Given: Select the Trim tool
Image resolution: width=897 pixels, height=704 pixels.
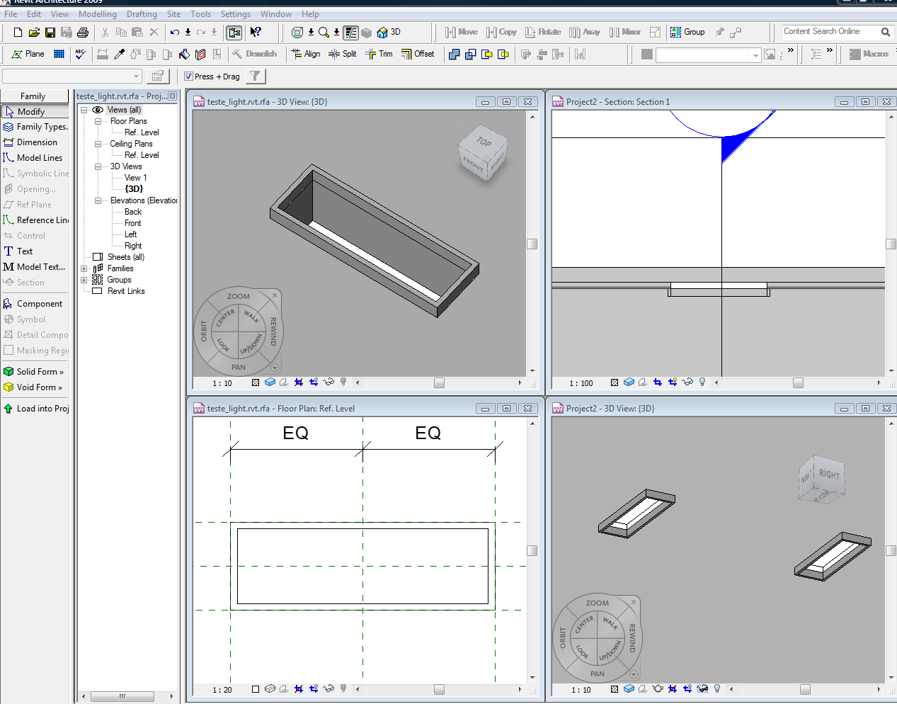Looking at the screenshot, I should (x=379, y=54).
